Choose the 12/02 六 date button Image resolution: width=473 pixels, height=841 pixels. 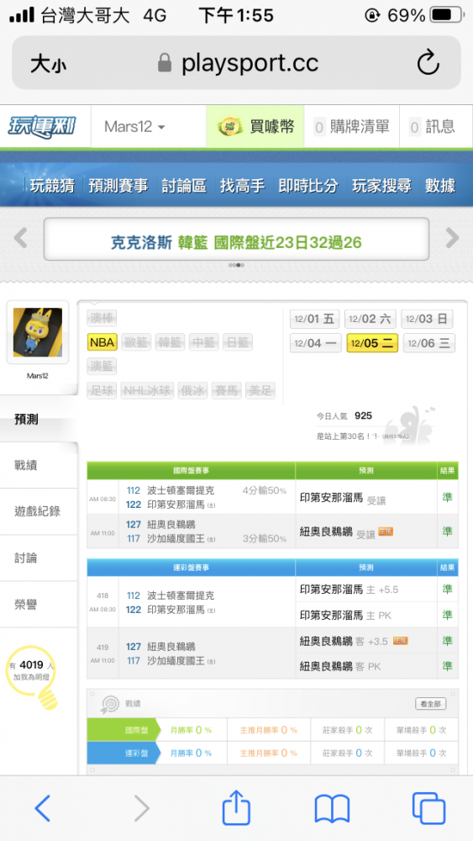pos(371,319)
